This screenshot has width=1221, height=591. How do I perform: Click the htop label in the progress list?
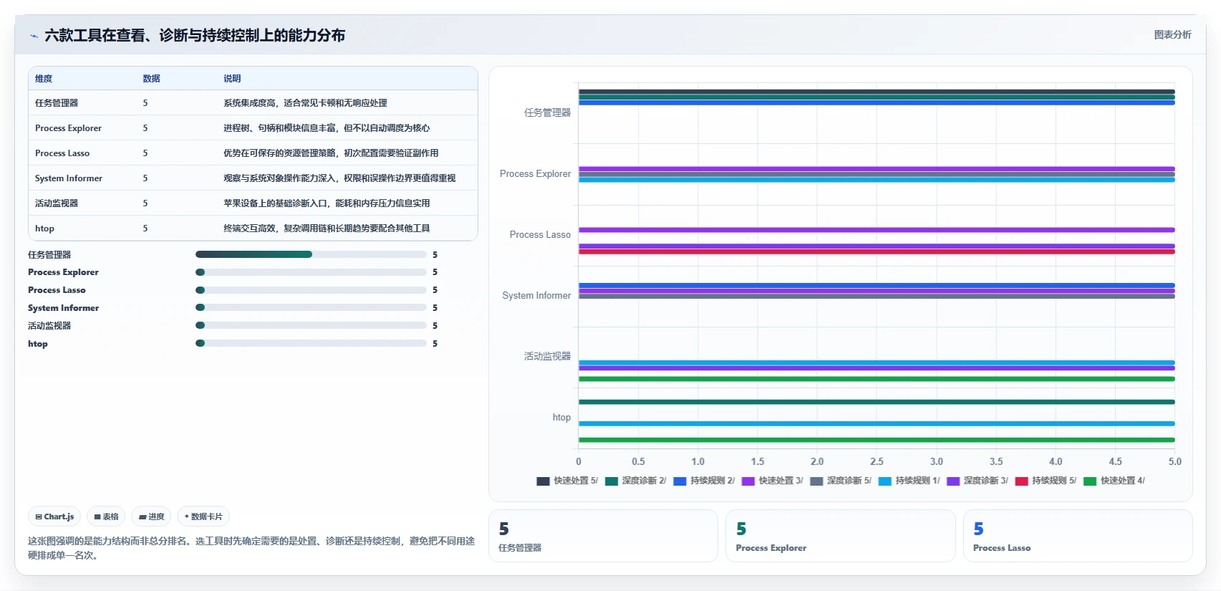coord(38,344)
